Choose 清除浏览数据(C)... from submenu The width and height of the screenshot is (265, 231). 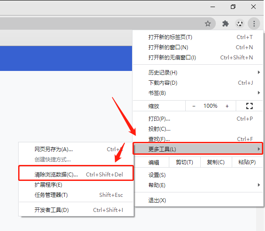tap(76, 174)
